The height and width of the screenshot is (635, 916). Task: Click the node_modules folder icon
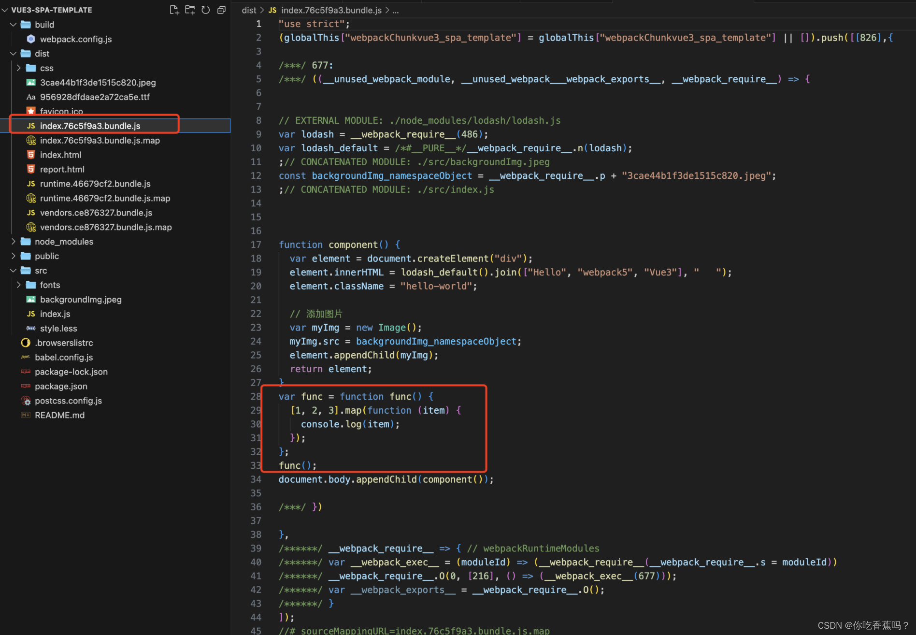[x=26, y=242]
